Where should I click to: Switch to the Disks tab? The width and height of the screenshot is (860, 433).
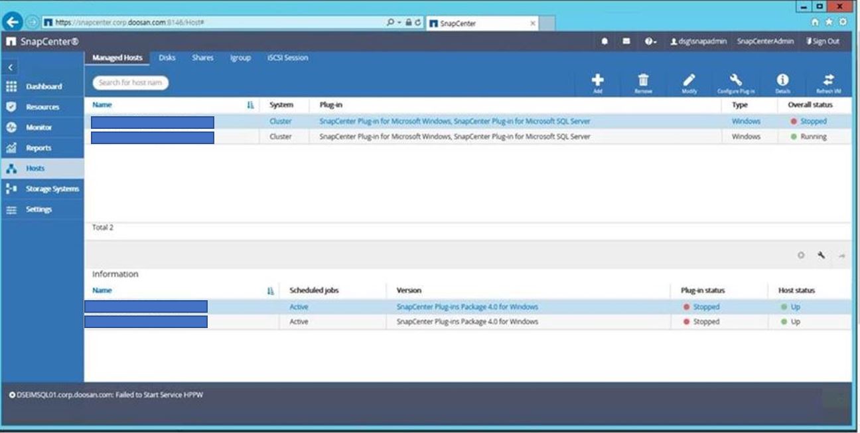tap(167, 58)
